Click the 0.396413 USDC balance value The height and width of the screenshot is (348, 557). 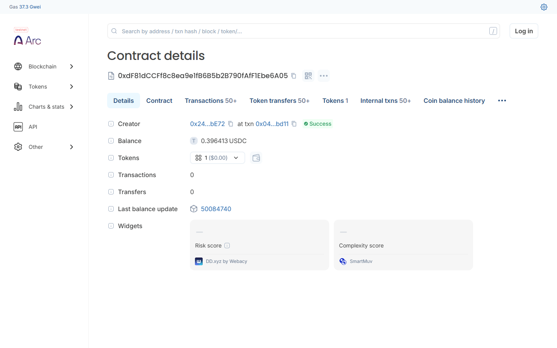(x=224, y=141)
